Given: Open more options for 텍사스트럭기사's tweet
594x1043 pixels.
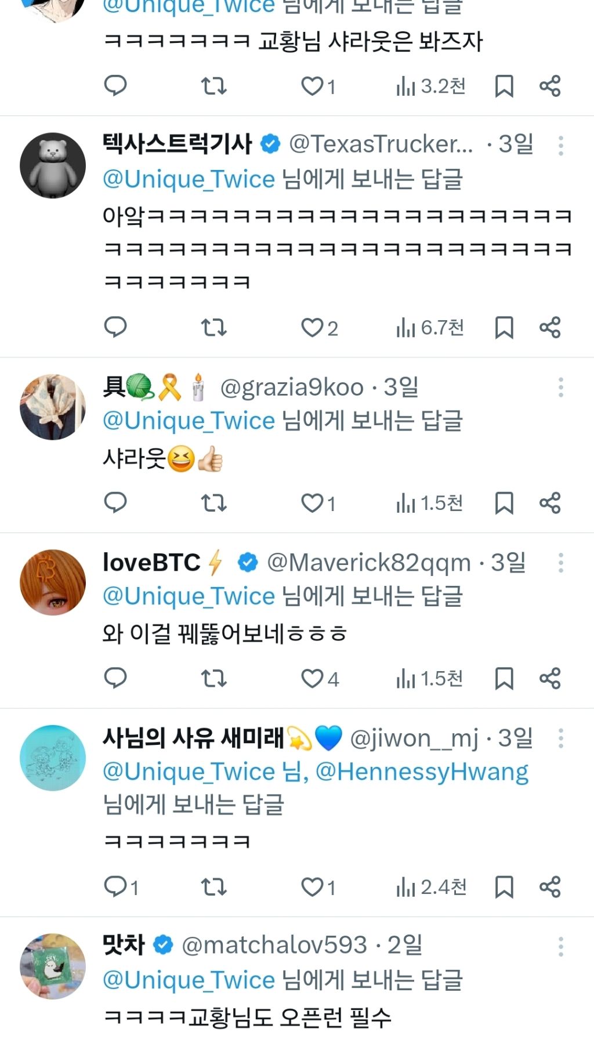Looking at the screenshot, I should click(x=560, y=146).
